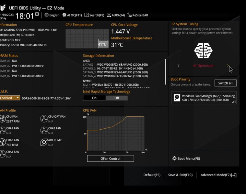The image size is (246, 194).
Task: Open the QFan Control button
Action: [111, 158]
